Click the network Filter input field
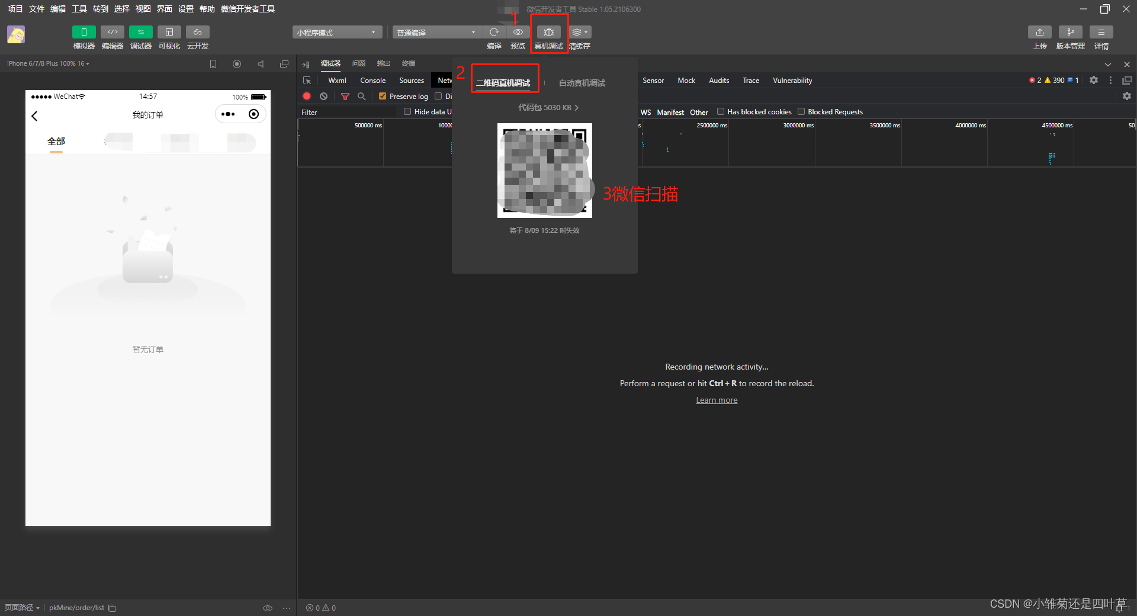1137x616 pixels. point(347,112)
